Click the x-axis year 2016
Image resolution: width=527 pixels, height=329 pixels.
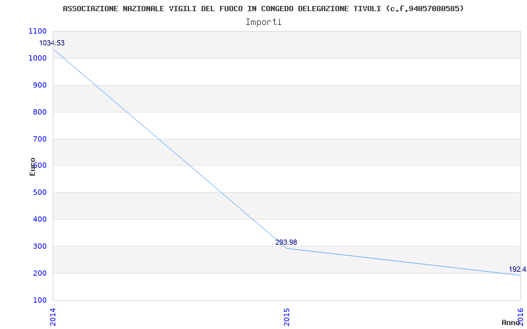click(520, 317)
